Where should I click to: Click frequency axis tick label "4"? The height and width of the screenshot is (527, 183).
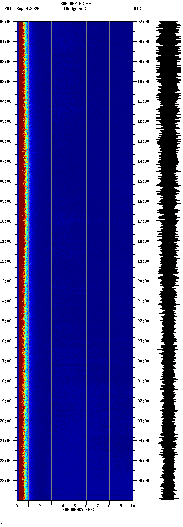[x=63, y=506]
